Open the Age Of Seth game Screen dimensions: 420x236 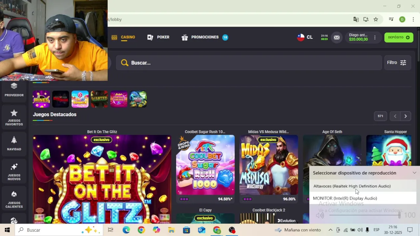point(332,151)
